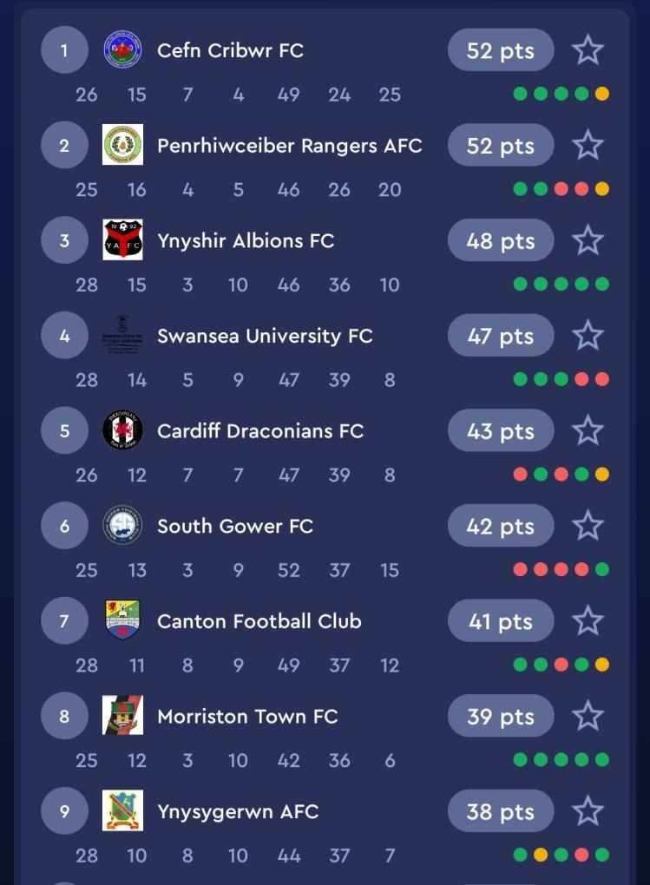Select Ynysygerwn AFC crest icon
Image resolution: width=650 pixels, height=885 pixels.
(122, 811)
